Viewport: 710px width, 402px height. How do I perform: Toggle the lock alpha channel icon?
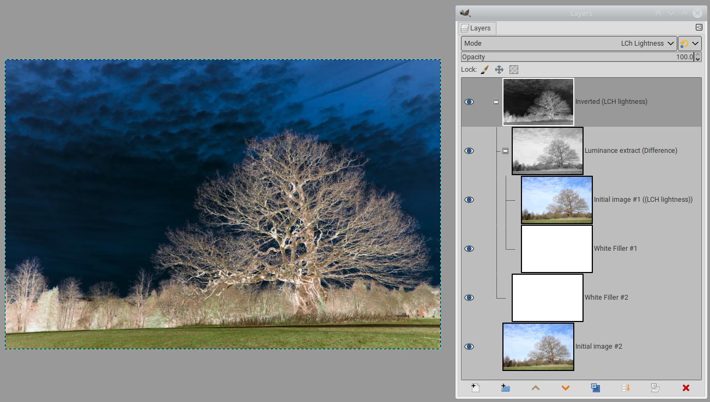[513, 70]
